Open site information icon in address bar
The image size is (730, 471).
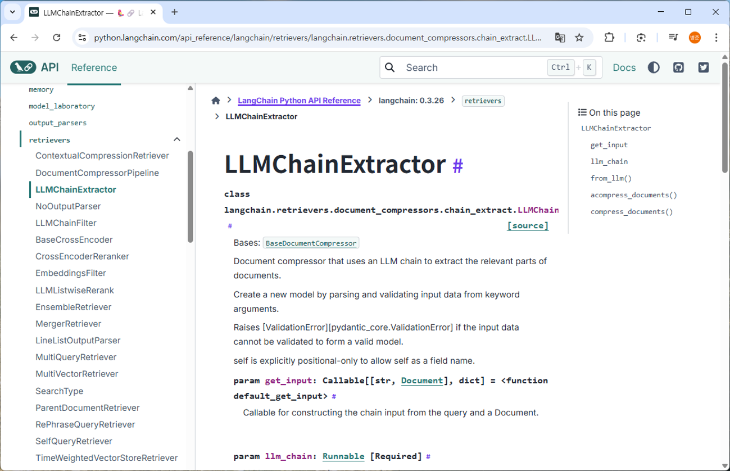coord(82,38)
